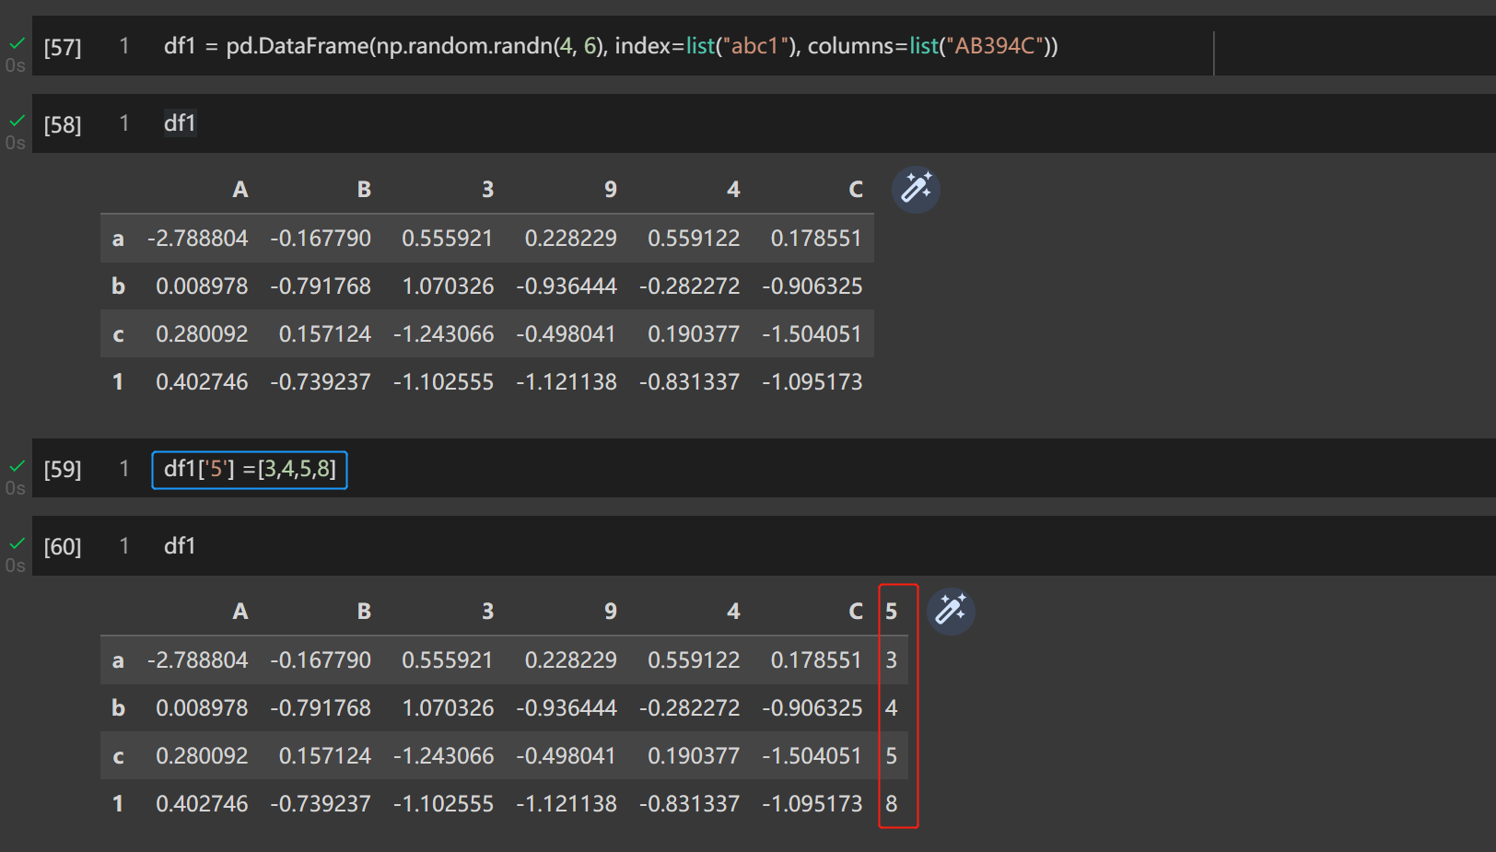Click value 0.157124 in second table

click(x=324, y=756)
